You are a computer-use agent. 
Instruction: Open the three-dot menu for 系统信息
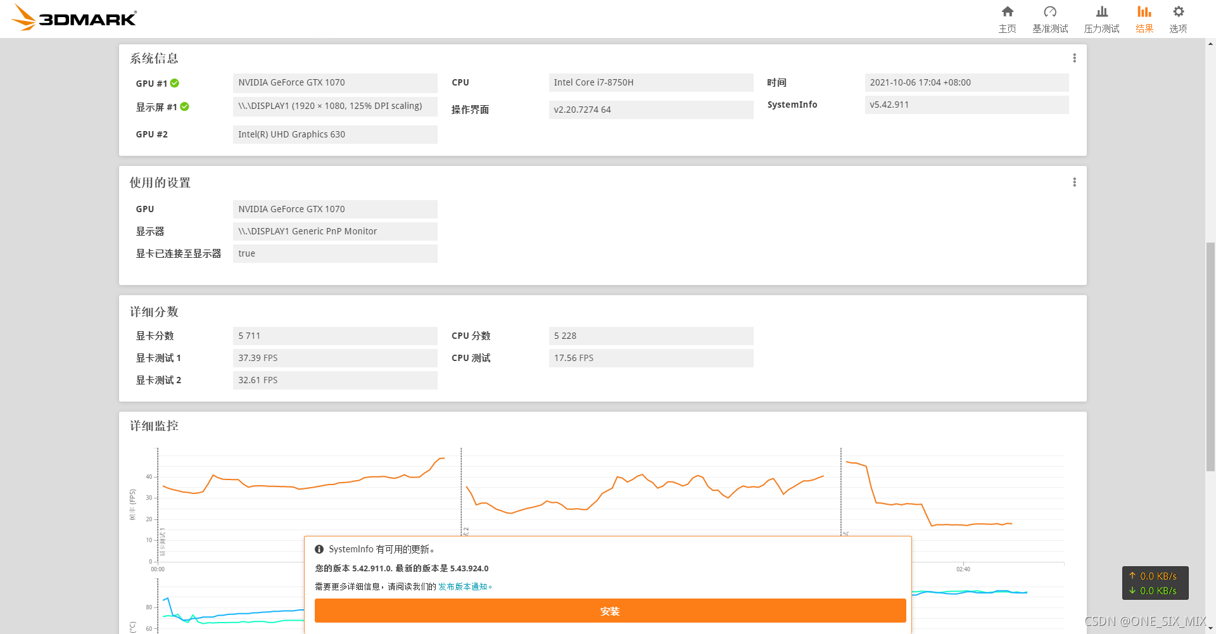(1074, 58)
